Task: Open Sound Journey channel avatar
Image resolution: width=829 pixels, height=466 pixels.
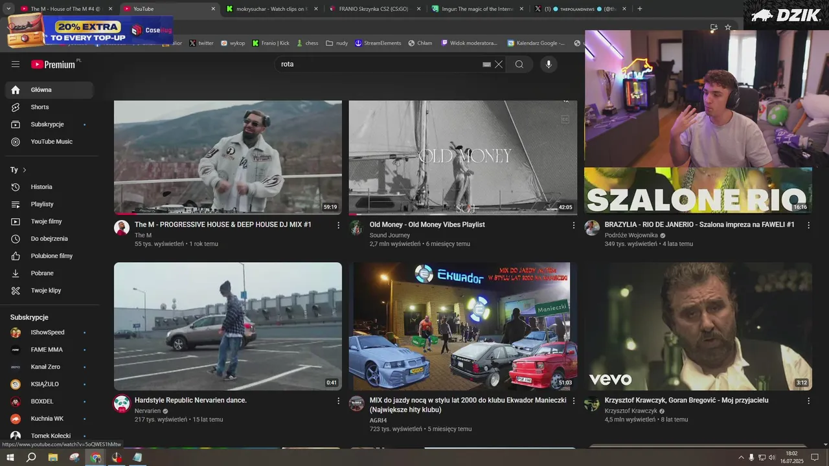Action: (x=356, y=228)
